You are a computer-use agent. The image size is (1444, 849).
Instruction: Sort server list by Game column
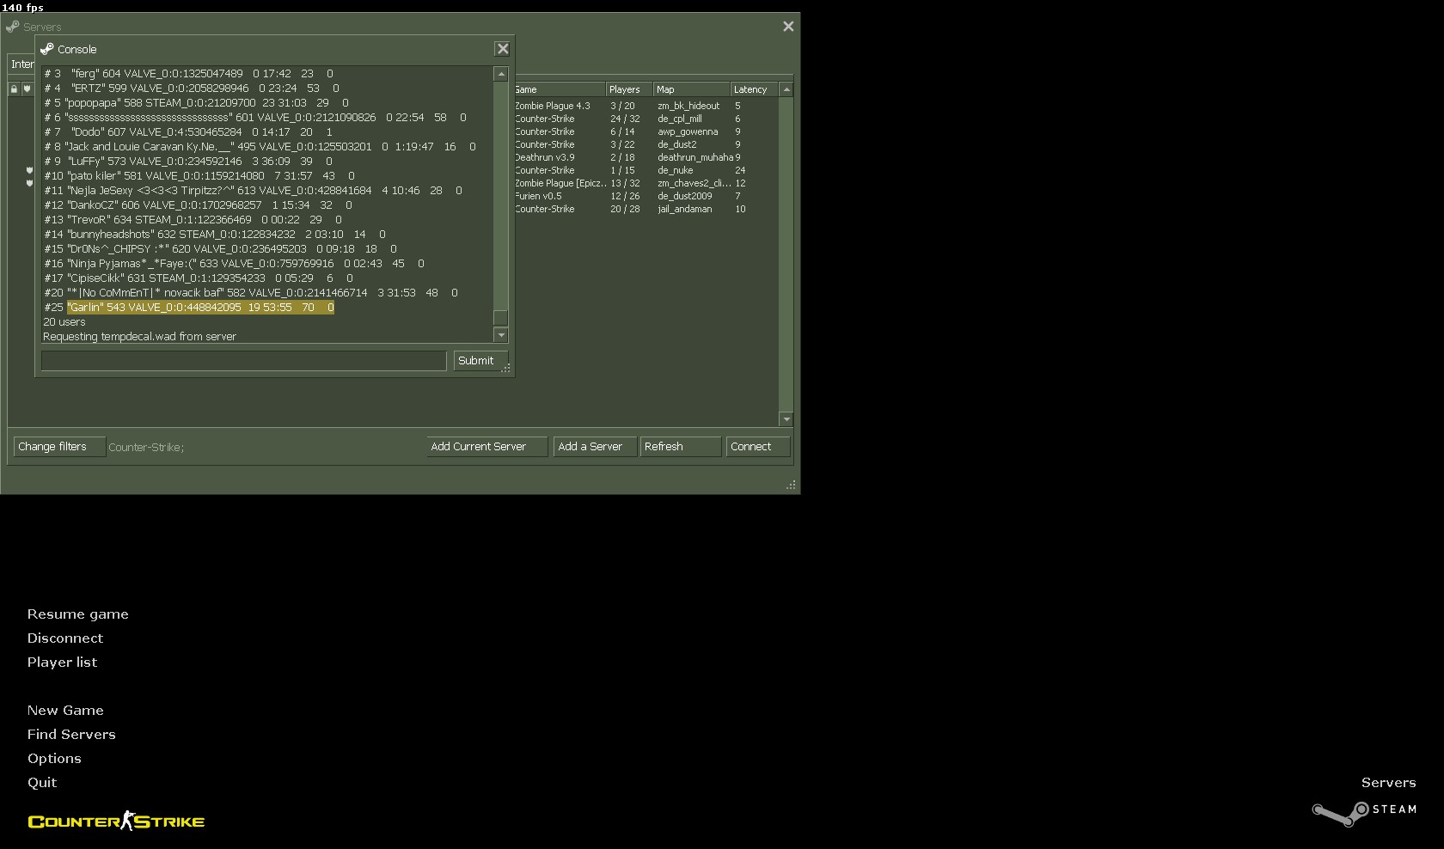pyautogui.click(x=560, y=89)
